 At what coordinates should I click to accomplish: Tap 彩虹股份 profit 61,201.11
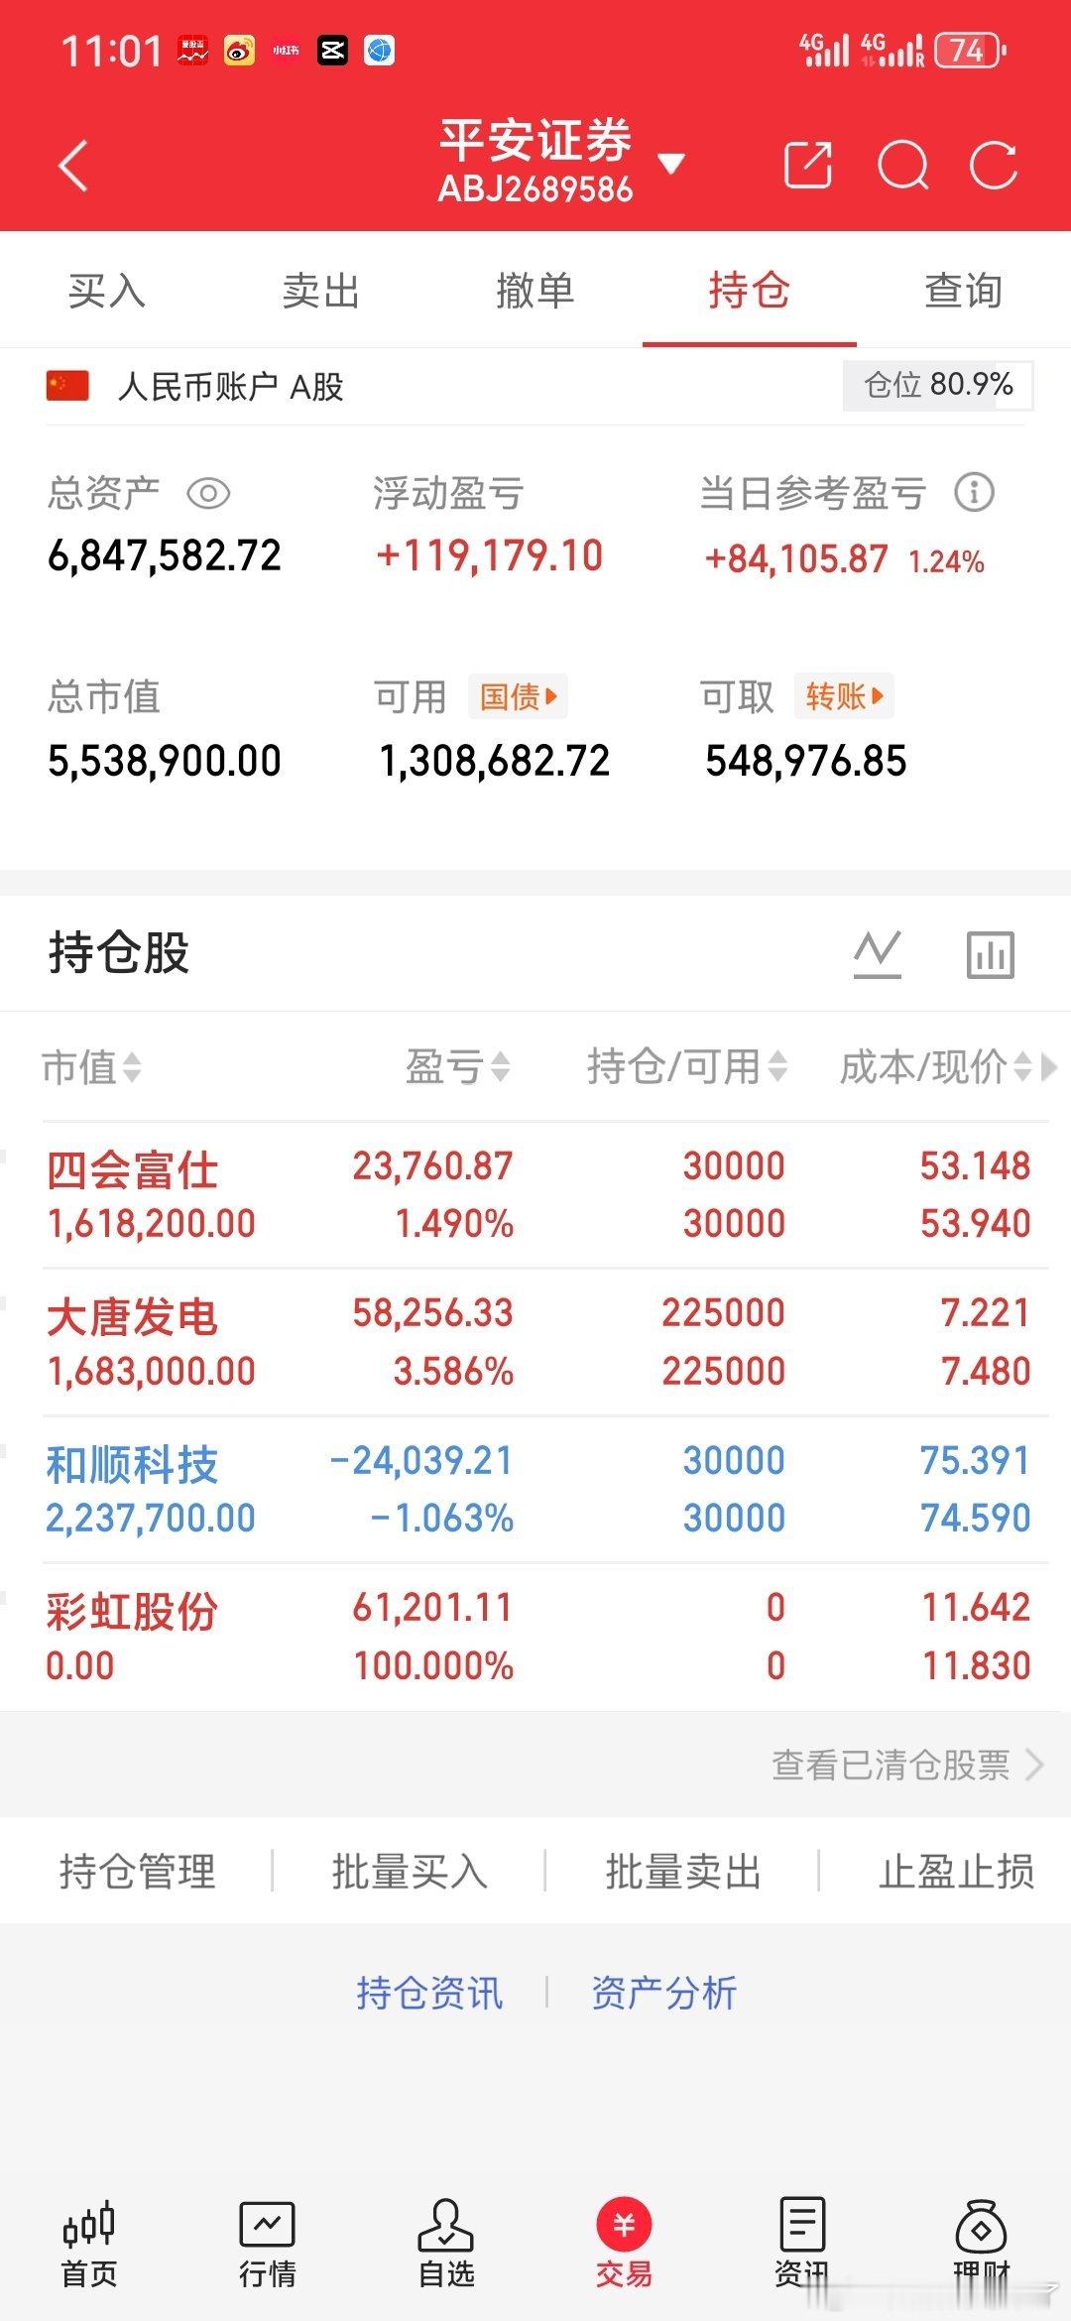pos(432,1607)
